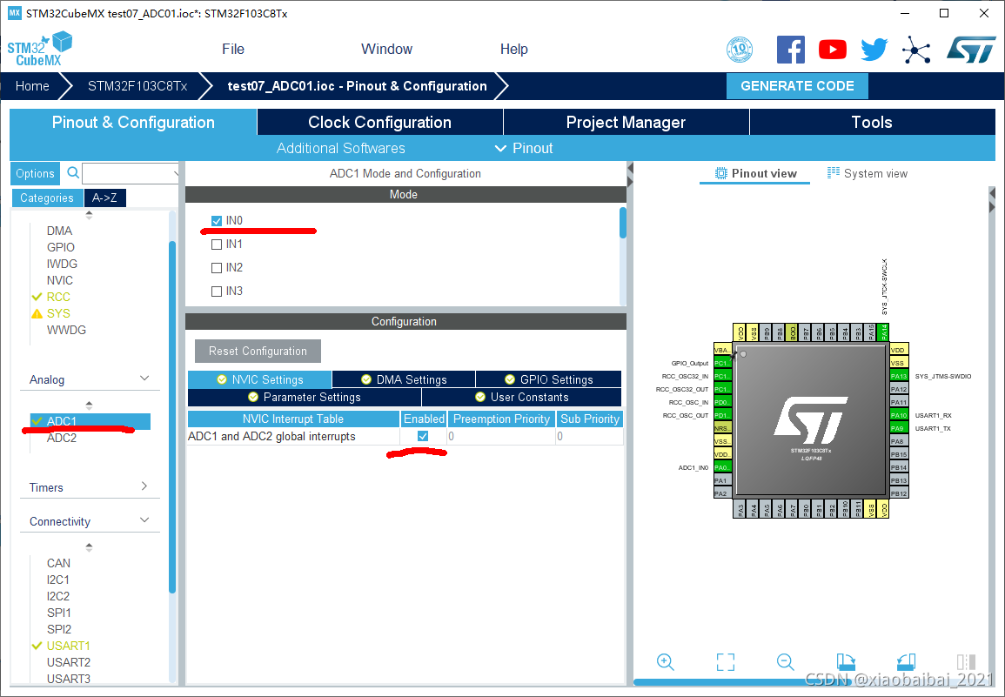Select the PA0 pin on chip
Viewport: 1005px width, 697px height.
(x=721, y=467)
